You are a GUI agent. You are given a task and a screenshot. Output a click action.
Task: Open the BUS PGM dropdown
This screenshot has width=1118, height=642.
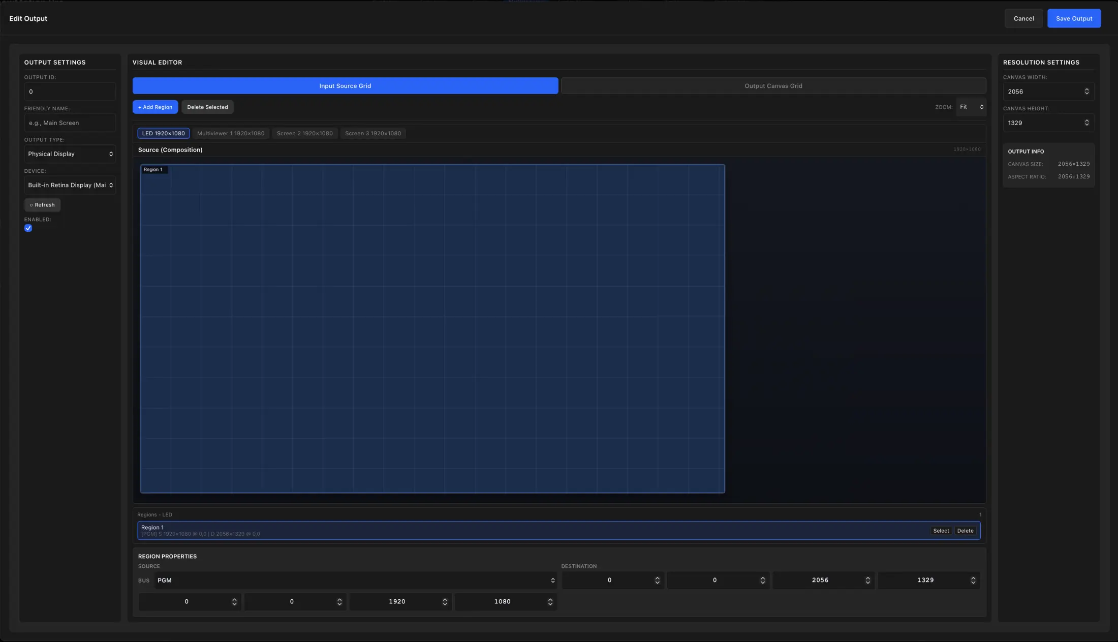click(356, 580)
